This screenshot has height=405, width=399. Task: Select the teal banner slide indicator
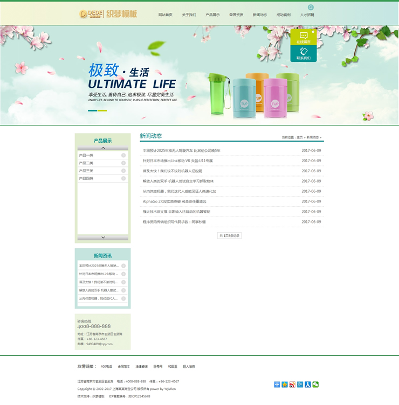coord(92,110)
